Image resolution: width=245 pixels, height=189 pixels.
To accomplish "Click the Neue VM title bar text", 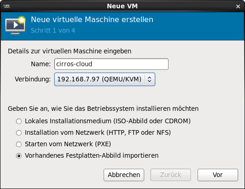I will click(122, 6).
